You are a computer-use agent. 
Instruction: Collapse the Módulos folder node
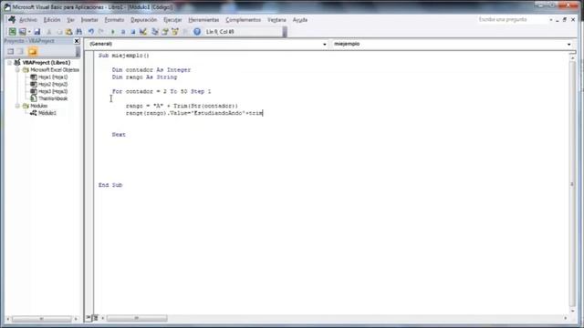tap(17, 106)
